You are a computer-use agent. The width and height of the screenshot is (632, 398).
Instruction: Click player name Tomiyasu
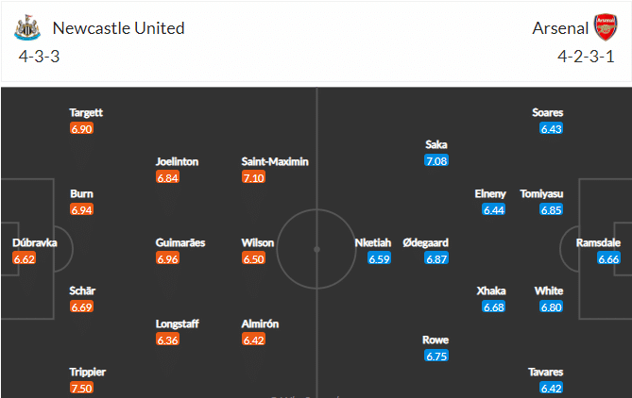[x=541, y=194]
